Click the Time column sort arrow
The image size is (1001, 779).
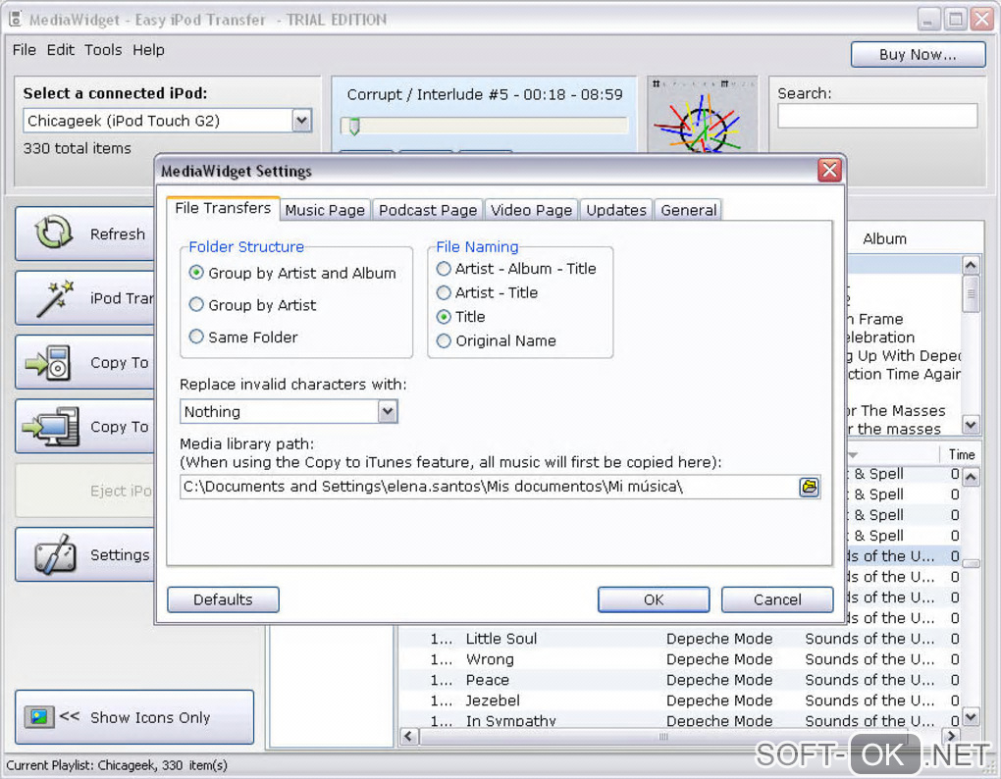point(852,455)
